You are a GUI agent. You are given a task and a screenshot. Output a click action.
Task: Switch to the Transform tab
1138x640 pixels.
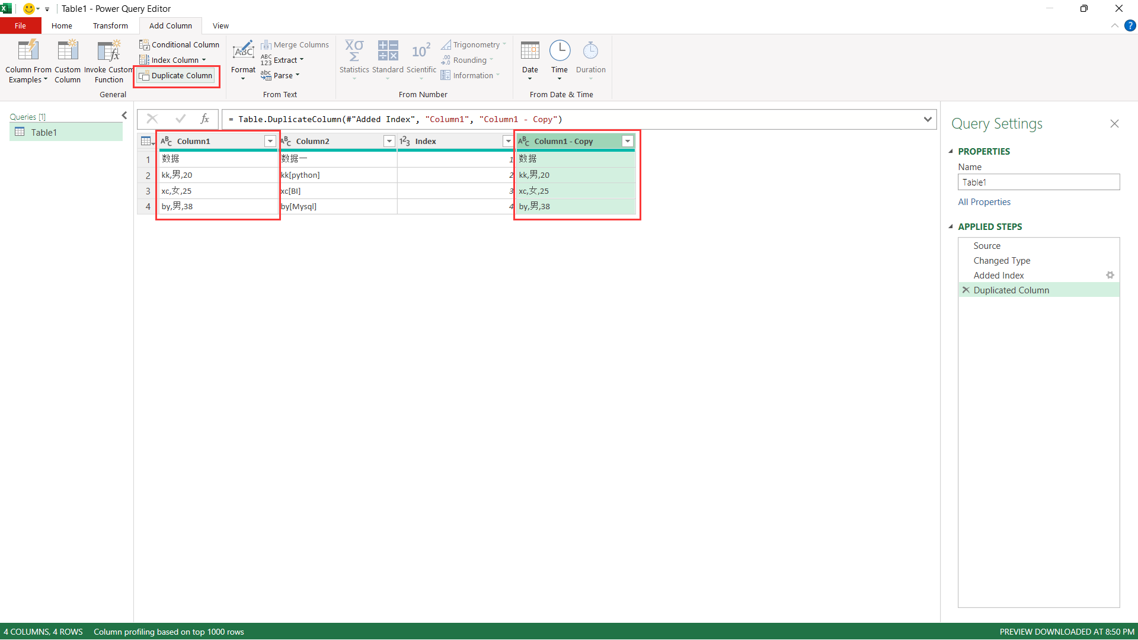[x=110, y=26]
